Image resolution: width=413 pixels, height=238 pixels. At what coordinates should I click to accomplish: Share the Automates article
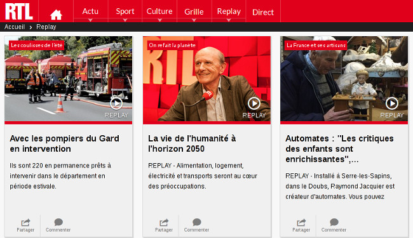tap(301, 225)
